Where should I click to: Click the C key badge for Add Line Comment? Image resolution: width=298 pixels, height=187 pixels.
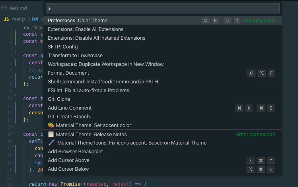[x=271, y=108]
